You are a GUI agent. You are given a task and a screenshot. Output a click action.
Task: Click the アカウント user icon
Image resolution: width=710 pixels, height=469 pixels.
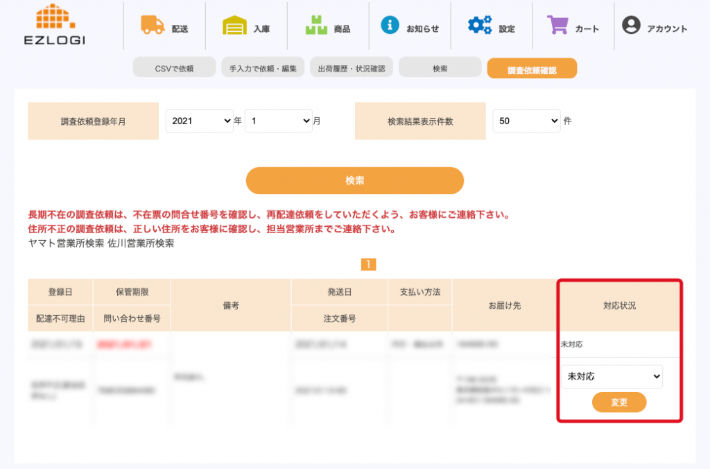click(x=631, y=26)
